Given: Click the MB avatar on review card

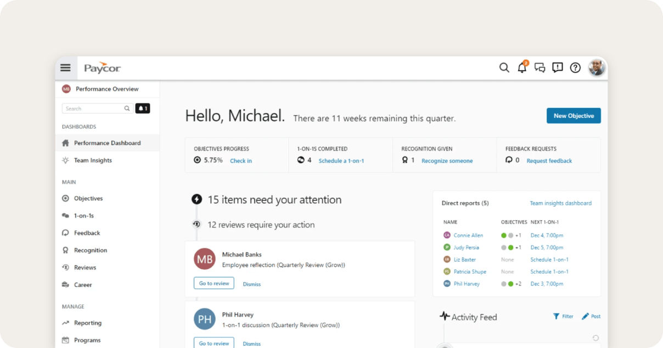Looking at the screenshot, I should pos(205,259).
